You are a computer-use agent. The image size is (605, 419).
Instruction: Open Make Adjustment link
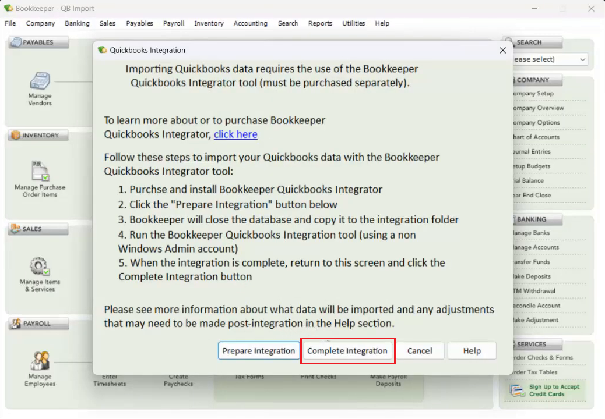(x=535, y=320)
